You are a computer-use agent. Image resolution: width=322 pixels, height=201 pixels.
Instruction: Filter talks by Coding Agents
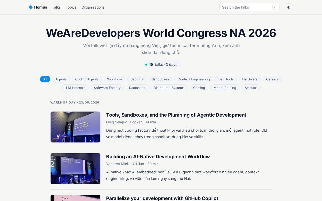tap(87, 79)
